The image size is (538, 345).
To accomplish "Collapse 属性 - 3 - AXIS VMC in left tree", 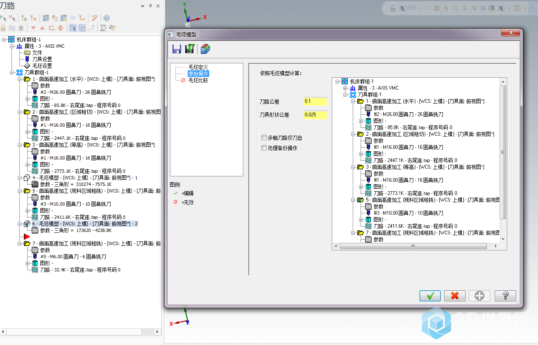I will point(12,46).
